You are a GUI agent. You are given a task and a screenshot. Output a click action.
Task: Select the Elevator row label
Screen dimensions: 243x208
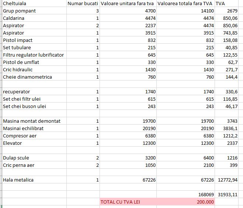point(34,143)
